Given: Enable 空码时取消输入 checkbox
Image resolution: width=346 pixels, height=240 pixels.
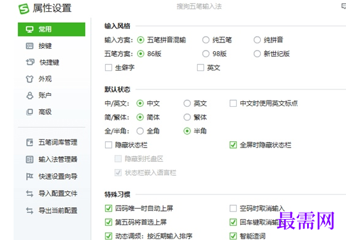Looking at the screenshot, I should pos(233,209).
